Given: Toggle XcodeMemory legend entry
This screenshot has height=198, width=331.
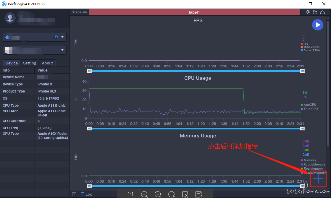Looking at the screenshot, I should tap(313, 165).
